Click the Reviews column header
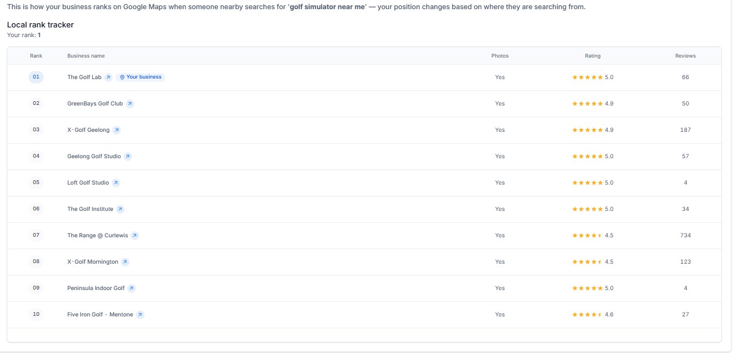 686,56
